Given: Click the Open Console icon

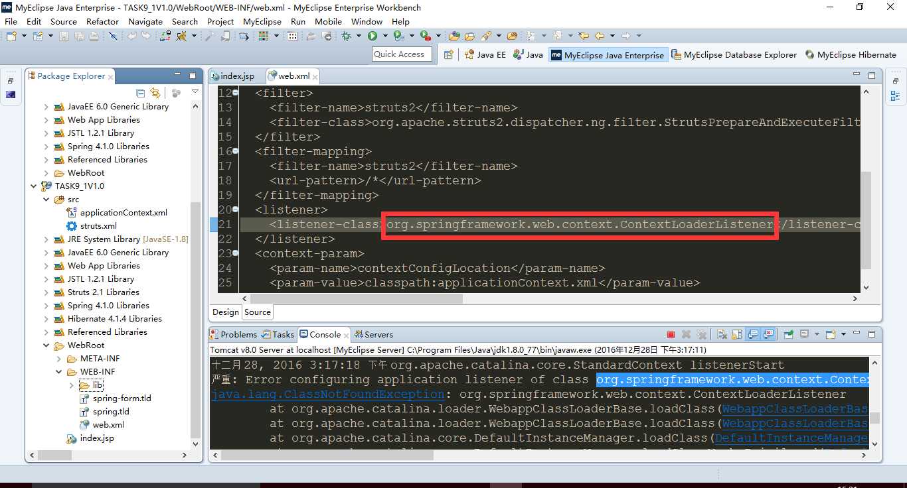Looking at the screenshot, I should 830,334.
